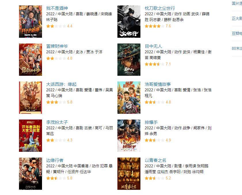242x195 pixels.
Task: Click the 浩哥爱情故事 poster image
Action: [x=129, y=97]
